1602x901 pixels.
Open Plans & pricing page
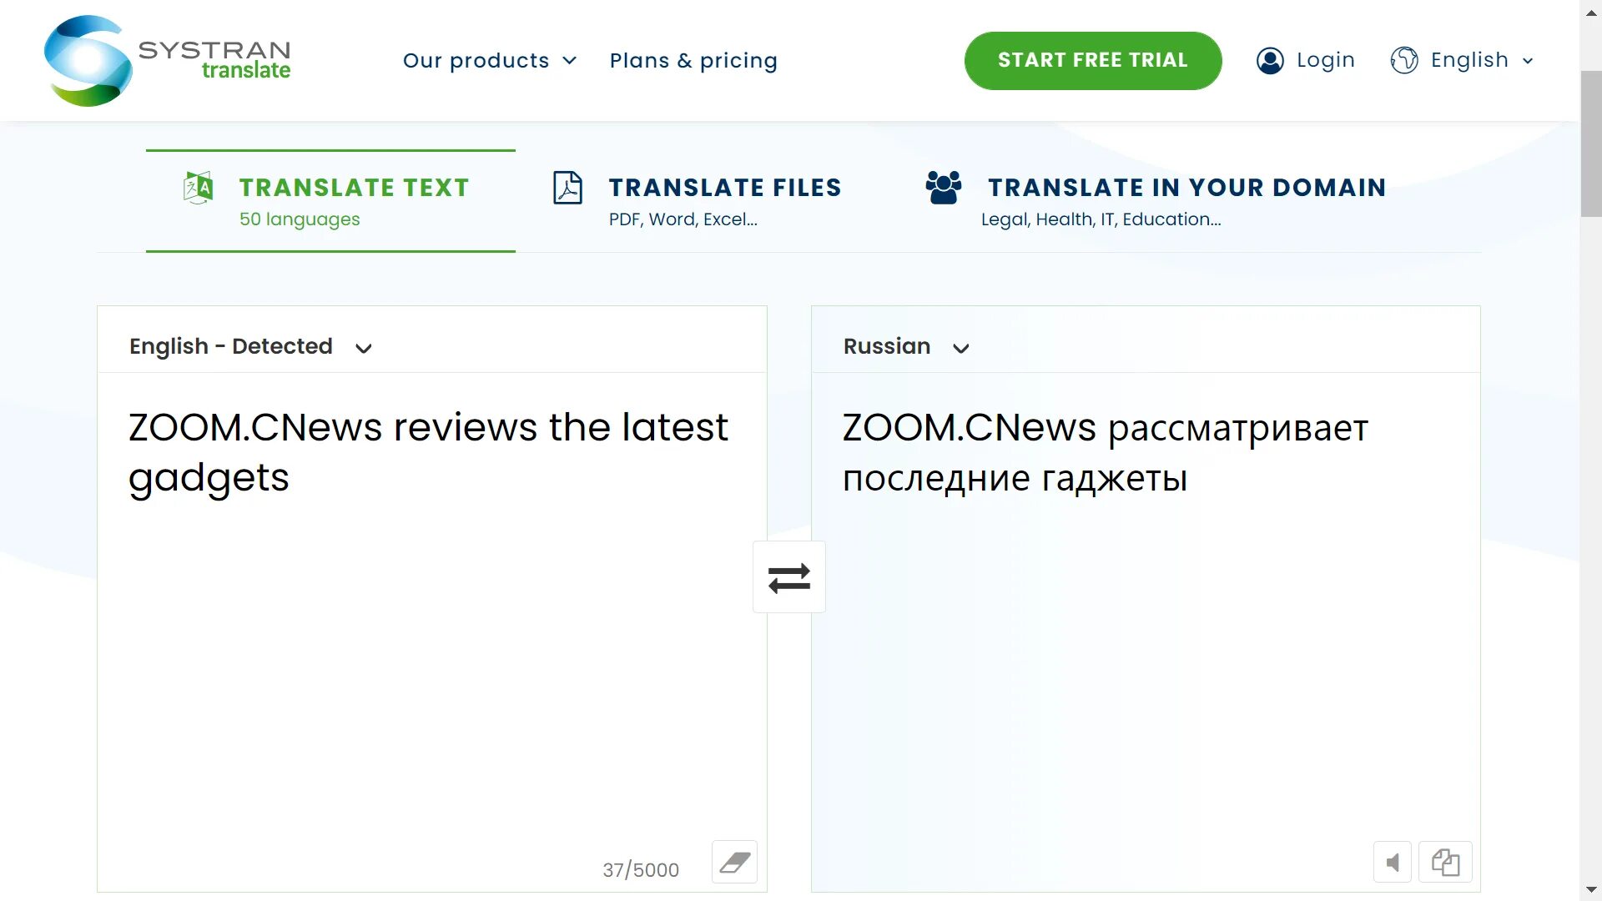pos(693,60)
